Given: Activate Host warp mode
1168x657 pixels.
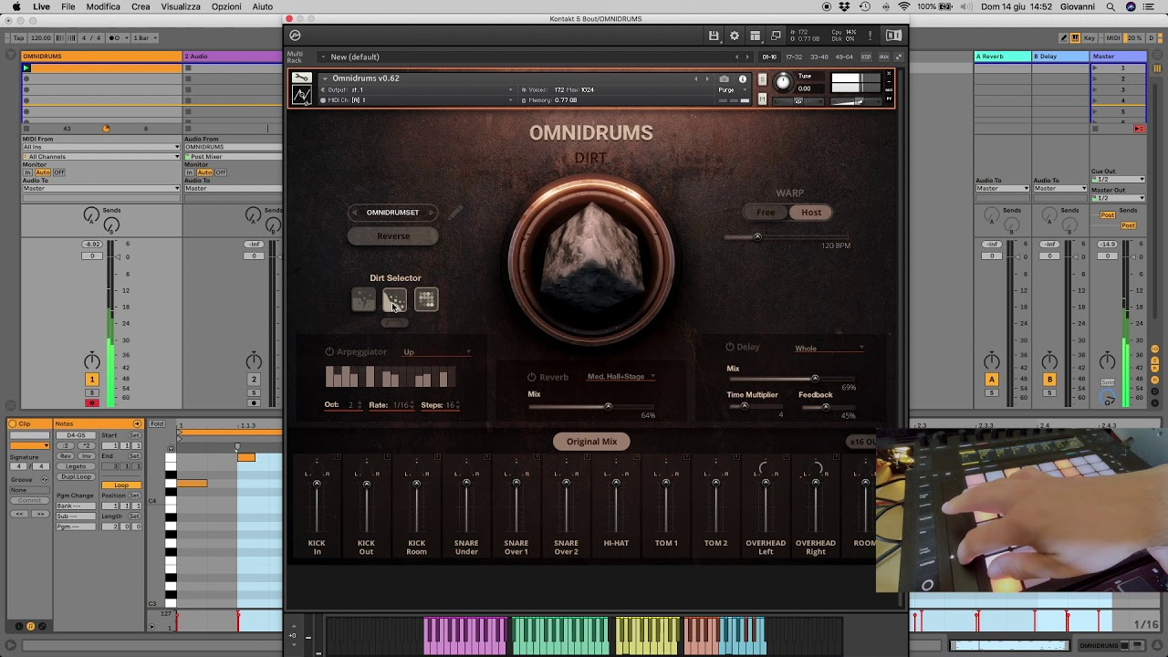Looking at the screenshot, I should pyautogui.click(x=810, y=212).
